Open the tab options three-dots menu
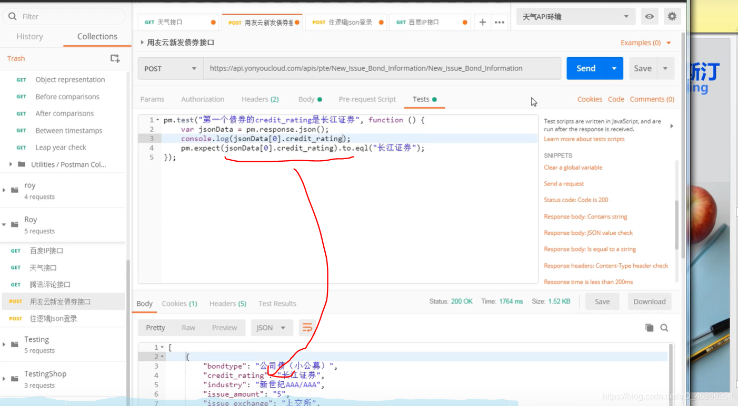Viewport: 738px width, 406px height. (x=500, y=22)
